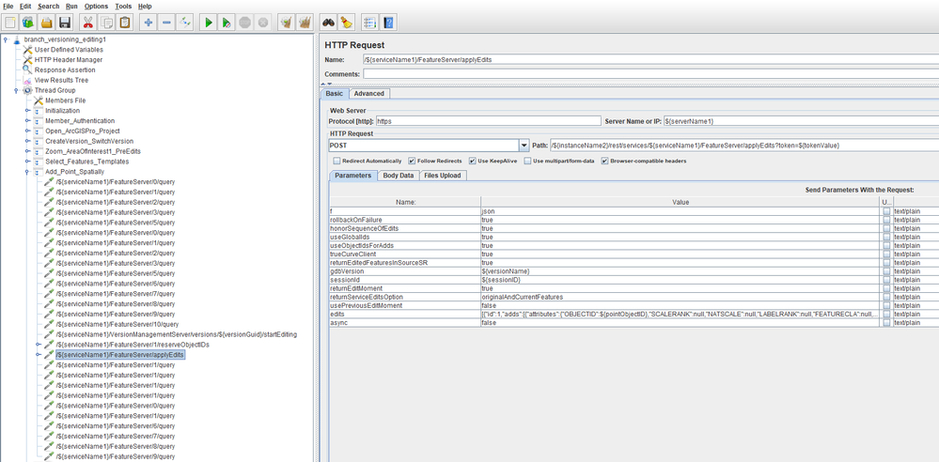Click the Add plus toolbar icon
This screenshot has width=939, height=462.
[148, 23]
